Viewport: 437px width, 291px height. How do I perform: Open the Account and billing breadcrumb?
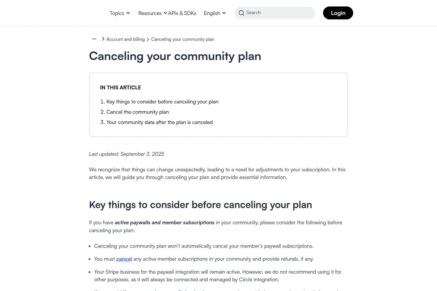tap(125, 39)
